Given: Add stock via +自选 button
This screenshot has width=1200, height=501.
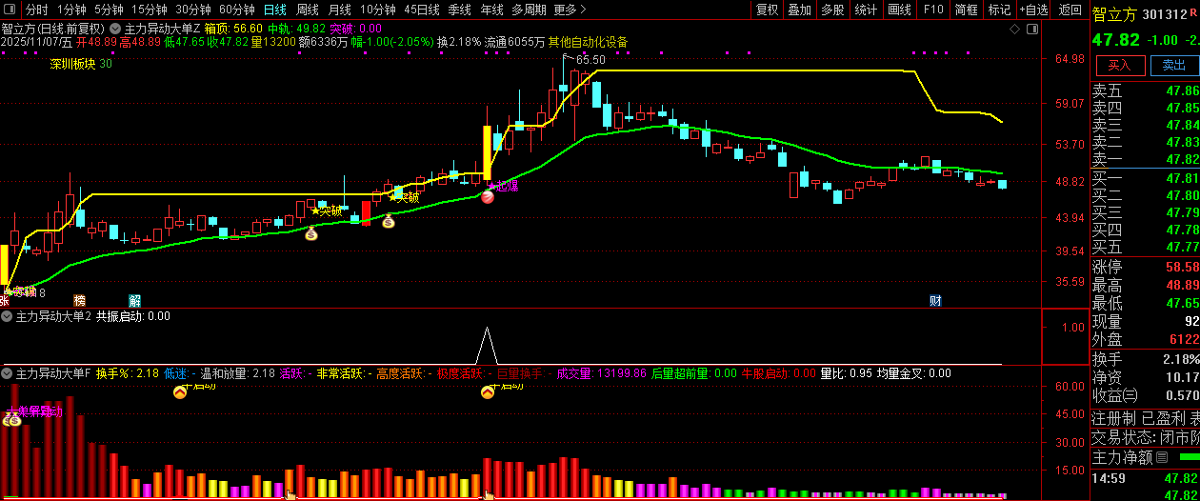Looking at the screenshot, I should (x=1034, y=10).
